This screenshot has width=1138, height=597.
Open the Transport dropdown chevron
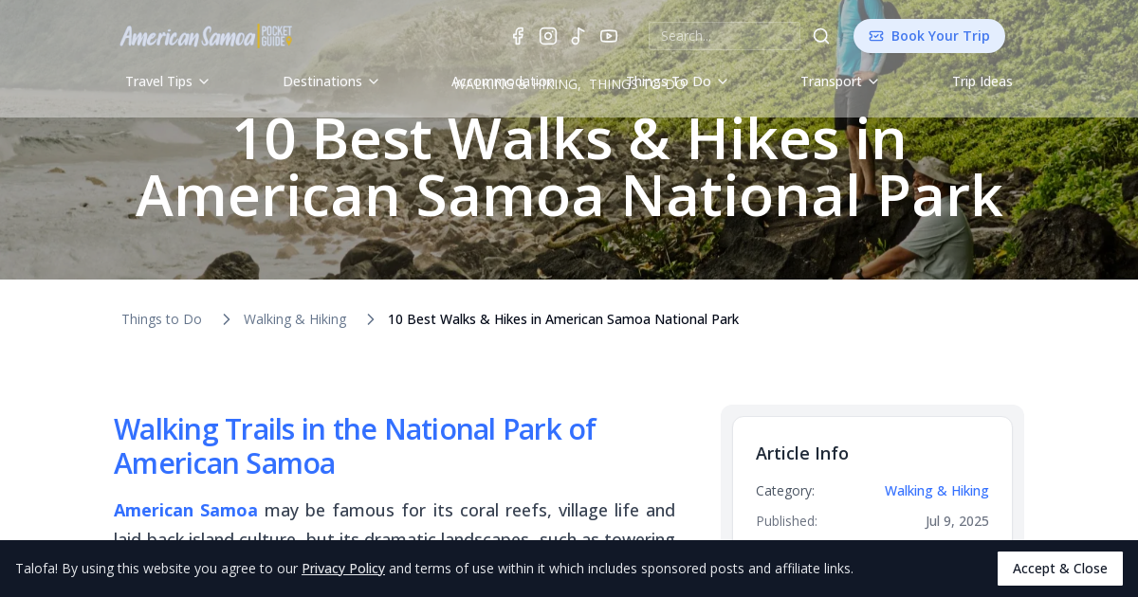click(873, 81)
